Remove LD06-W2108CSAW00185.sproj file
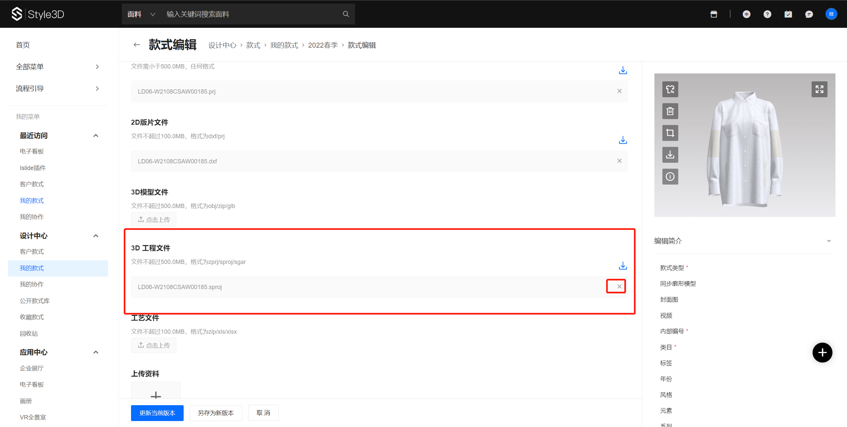 tap(619, 286)
